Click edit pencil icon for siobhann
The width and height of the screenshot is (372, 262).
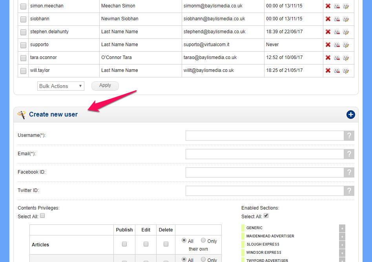pyautogui.click(x=346, y=19)
